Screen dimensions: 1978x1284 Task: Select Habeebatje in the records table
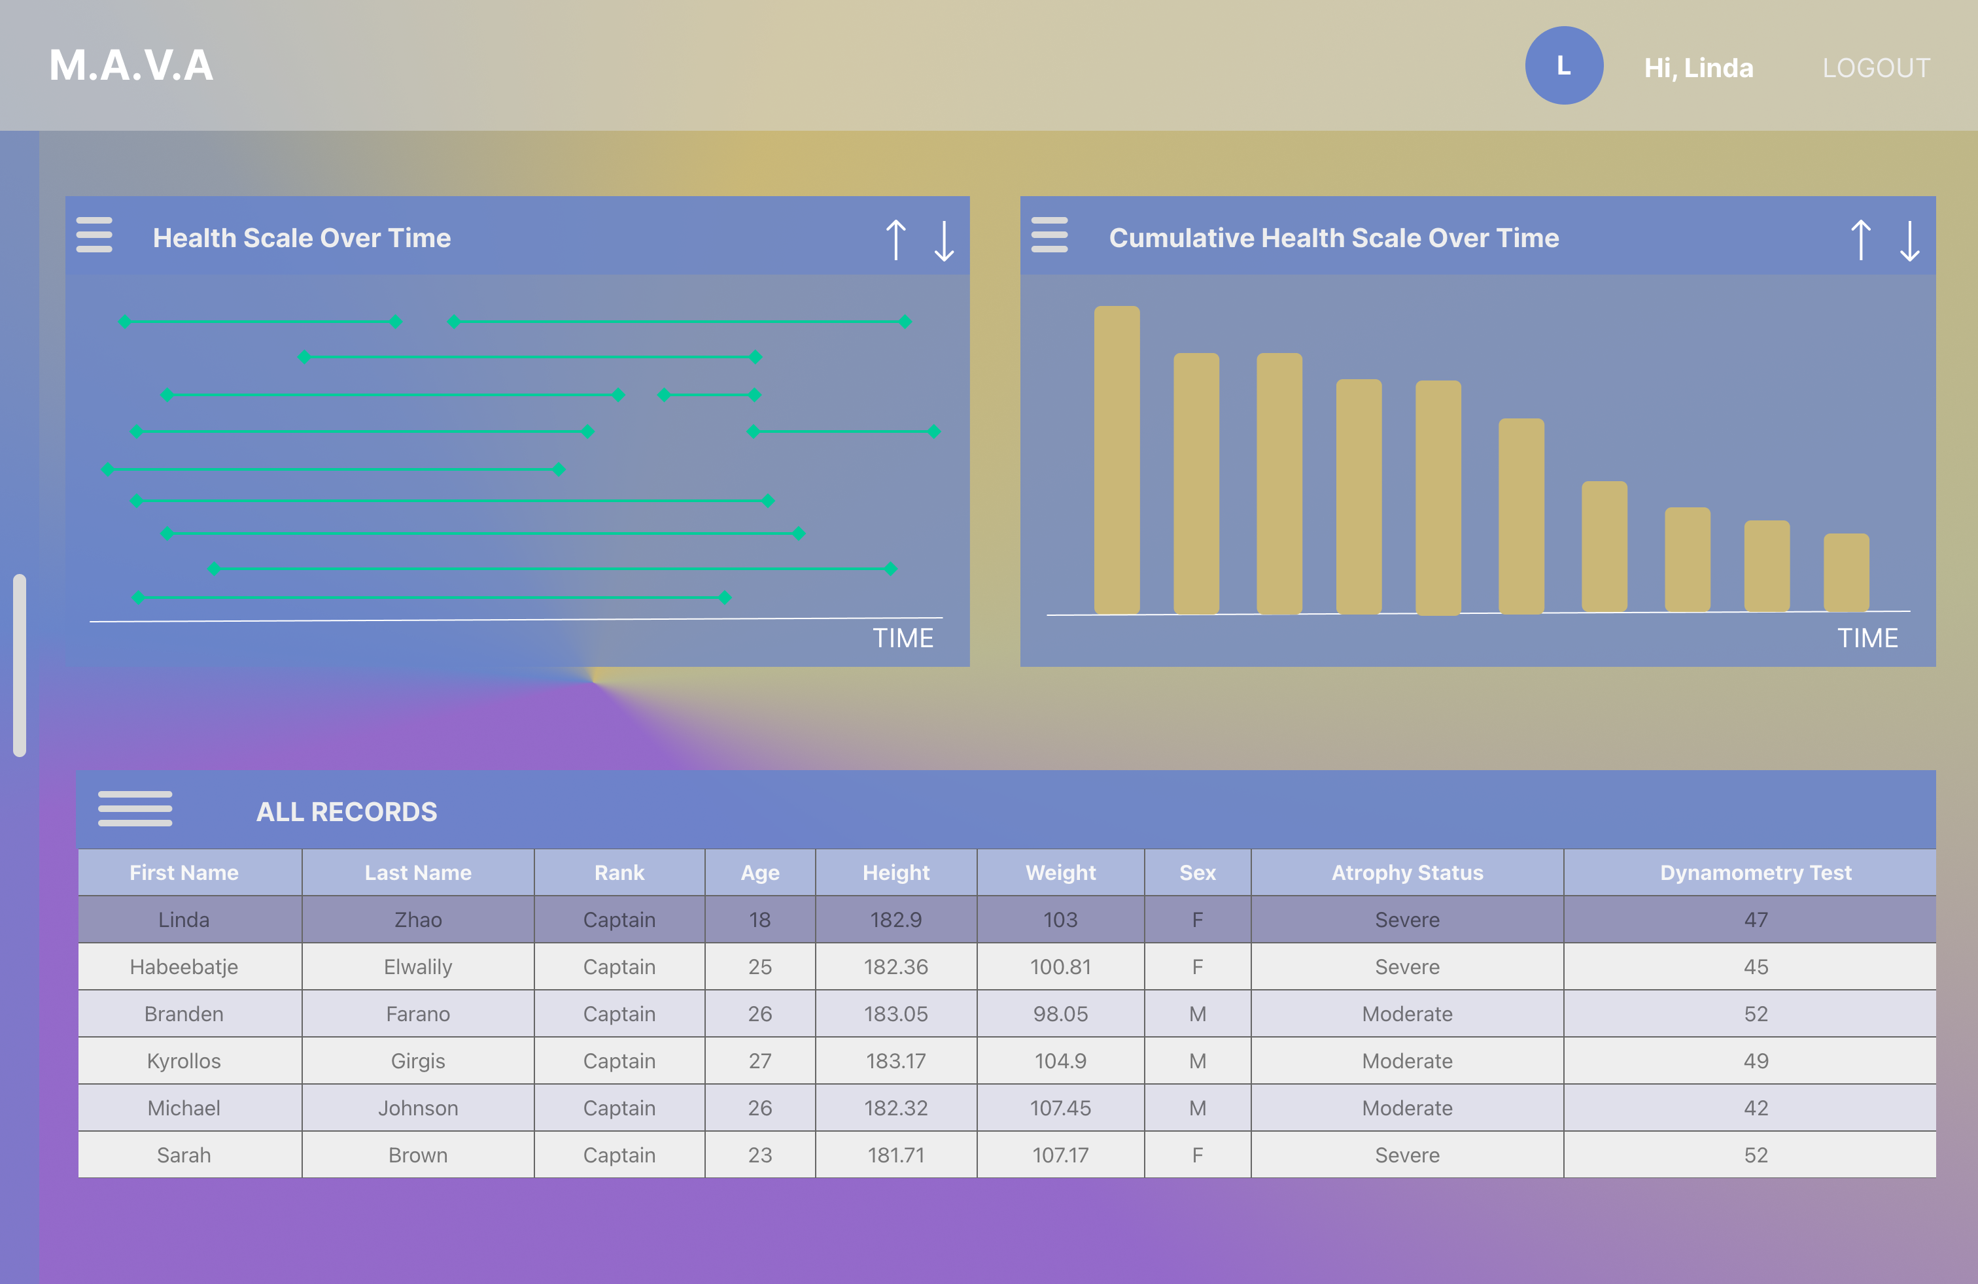pos(184,967)
